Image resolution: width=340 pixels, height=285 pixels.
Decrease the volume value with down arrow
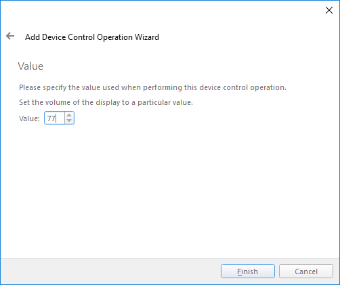coord(69,120)
